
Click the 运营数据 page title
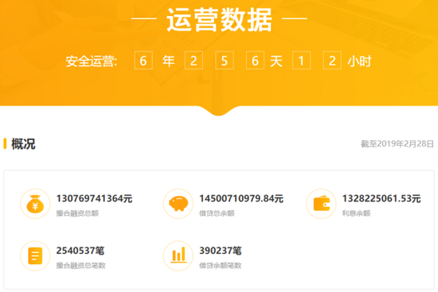pyautogui.click(x=219, y=20)
